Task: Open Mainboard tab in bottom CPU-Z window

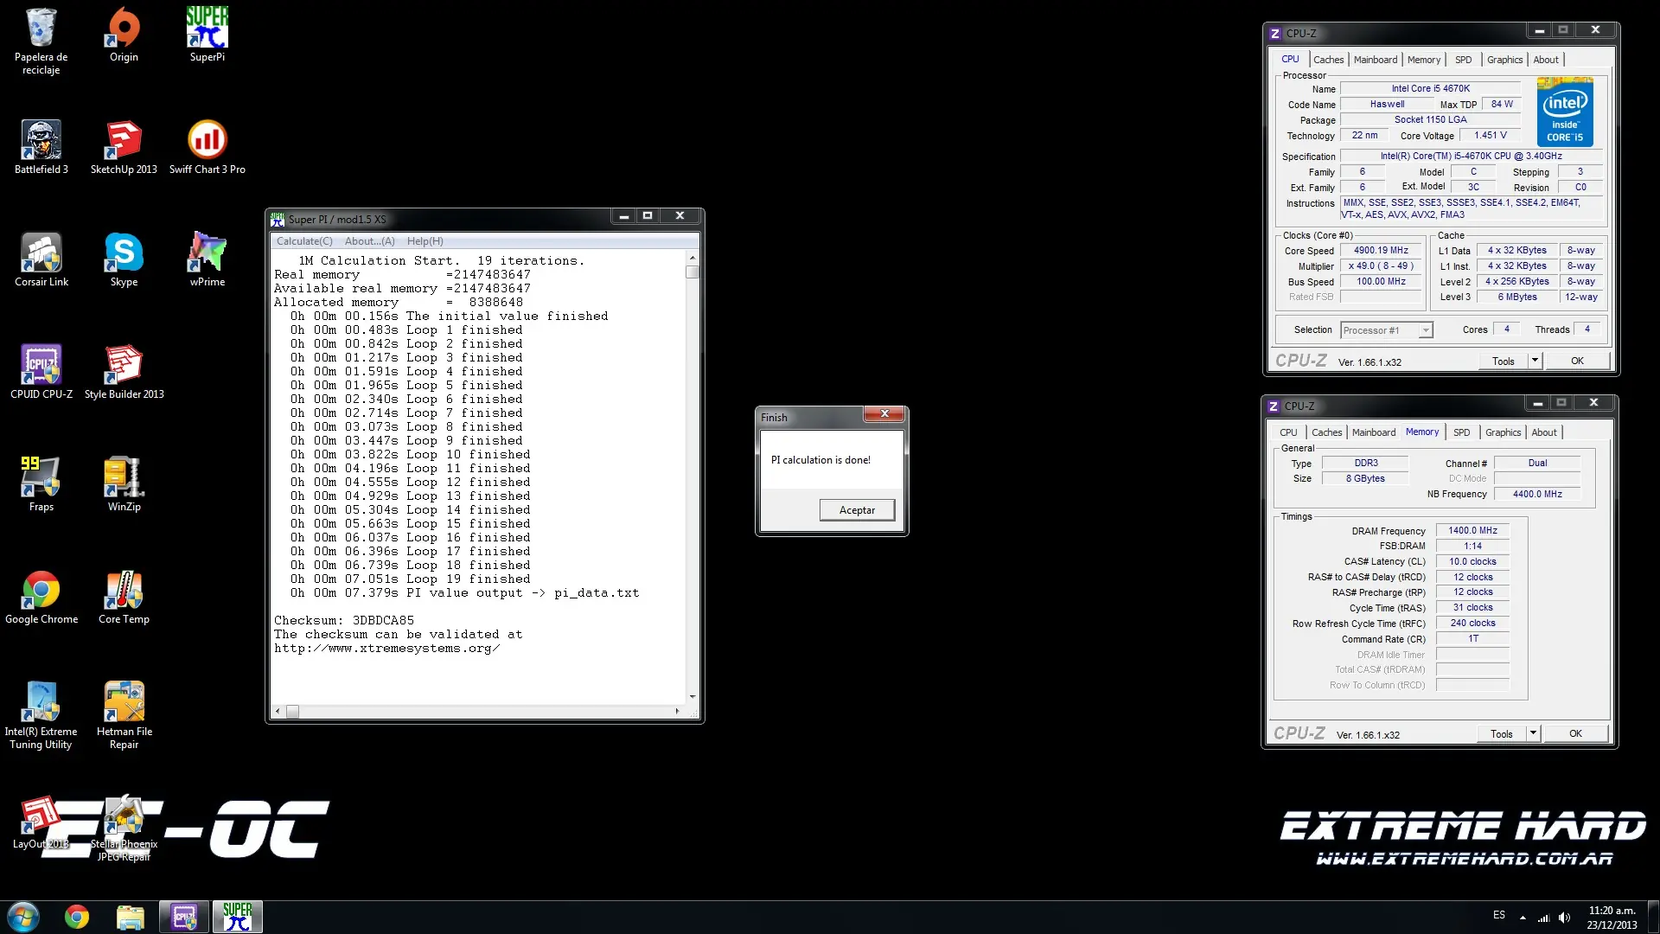Action: [x=1373, y=432]
